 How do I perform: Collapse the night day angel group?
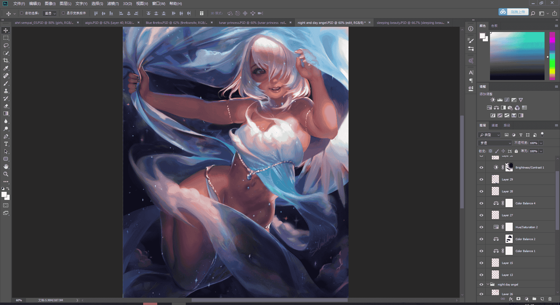(x=488, y=284)
